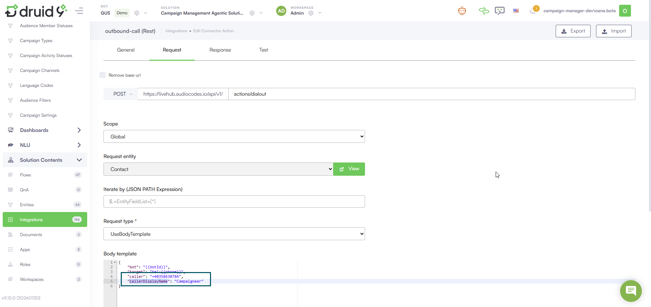Open the notifications bell
651x307 pixels.
click(533, 11)
